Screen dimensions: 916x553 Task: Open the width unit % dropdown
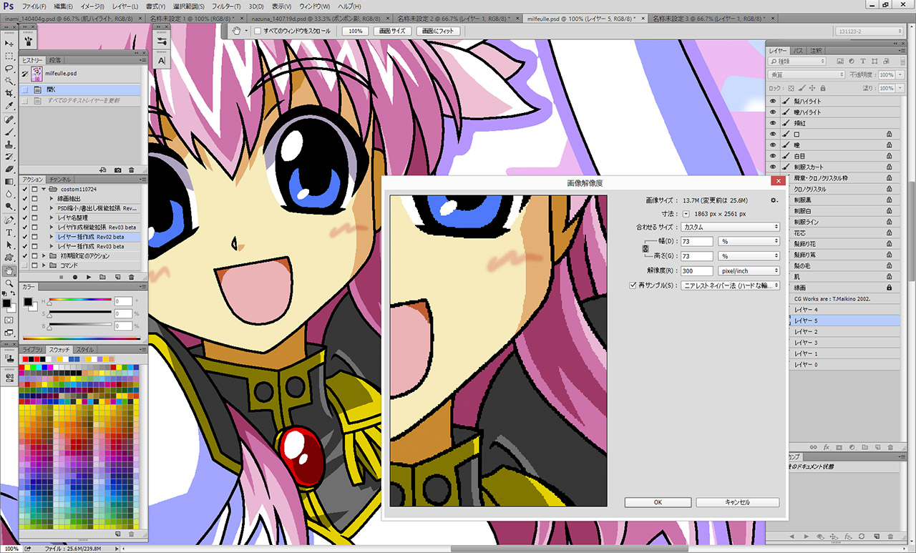pos(749,242)
